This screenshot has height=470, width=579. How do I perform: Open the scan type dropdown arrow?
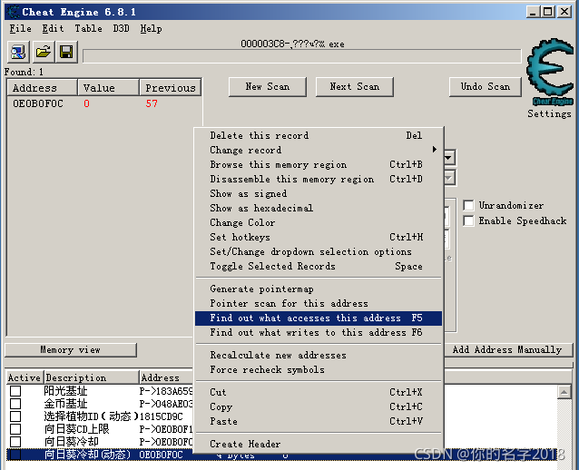pos(449,158)
